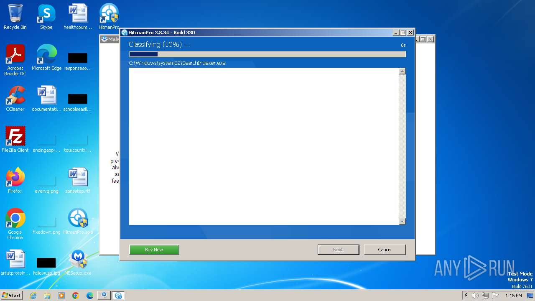Maximize the HitmanPro window
Image resolution: width=535 pixels, height=301 pixels.
coord(403,33)
